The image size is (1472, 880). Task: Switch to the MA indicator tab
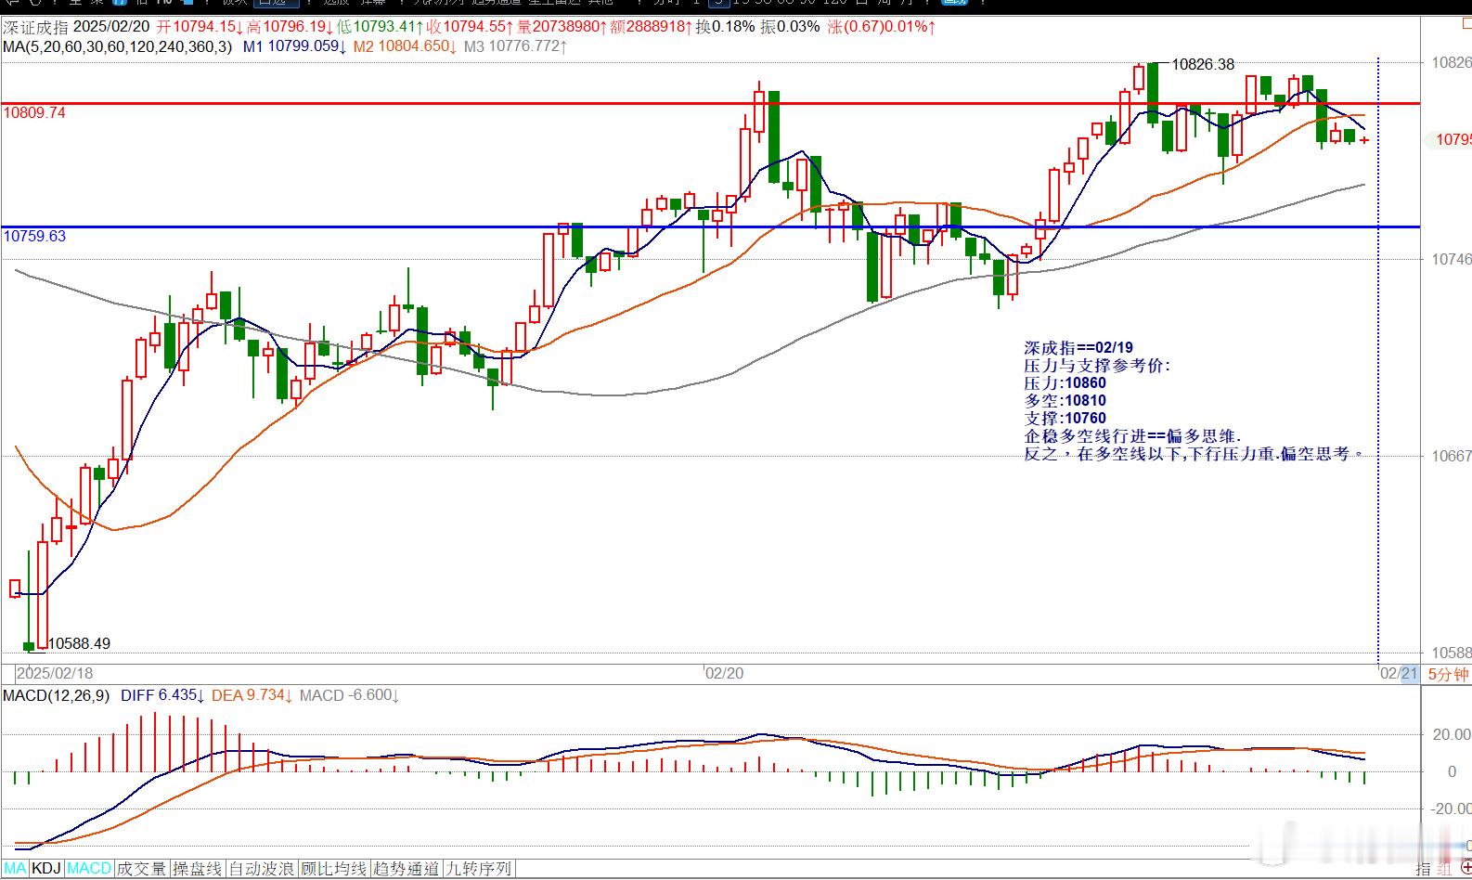point(15,869)
